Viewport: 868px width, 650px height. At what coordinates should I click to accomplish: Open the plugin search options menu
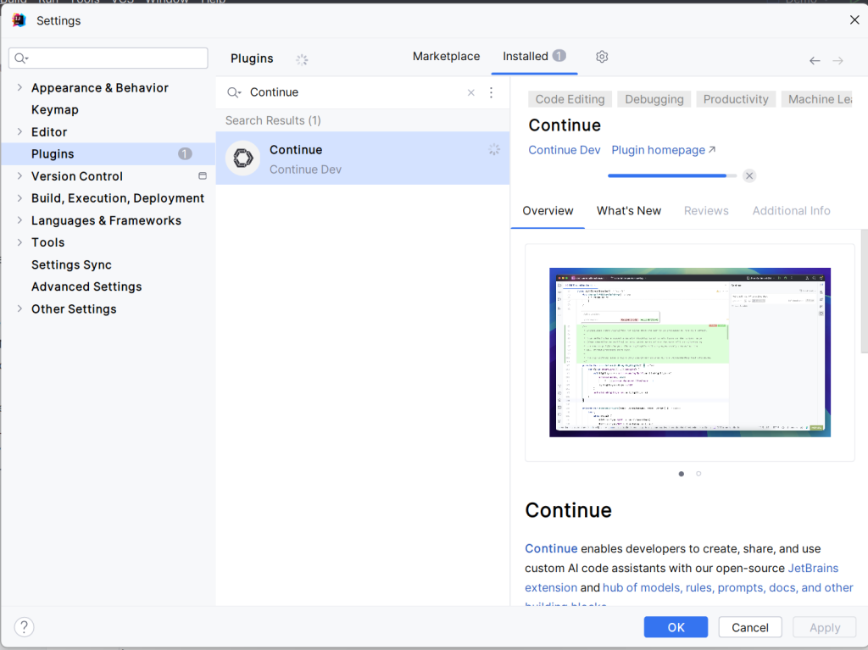pyautogui.click(x=491, y=92)
